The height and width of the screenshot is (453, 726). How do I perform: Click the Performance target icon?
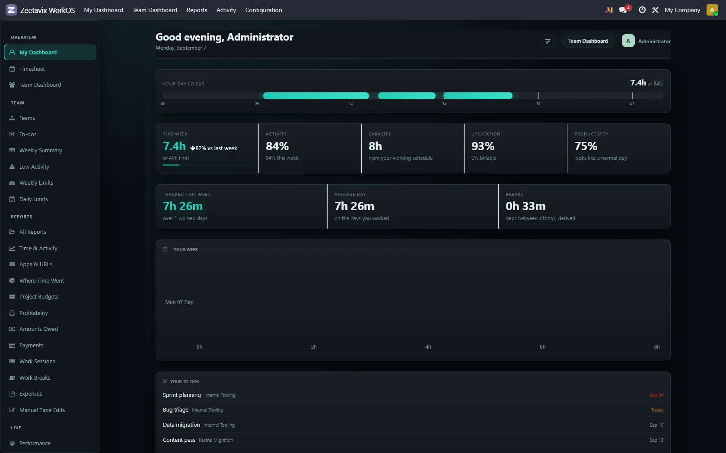[x=12, y=444]
